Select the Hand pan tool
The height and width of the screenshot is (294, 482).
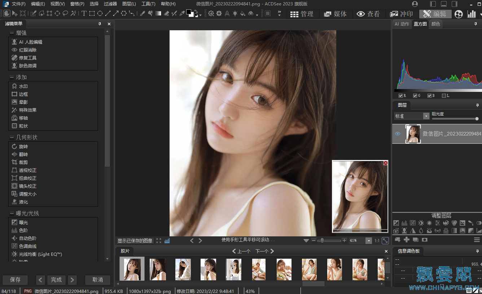(7, 14)
